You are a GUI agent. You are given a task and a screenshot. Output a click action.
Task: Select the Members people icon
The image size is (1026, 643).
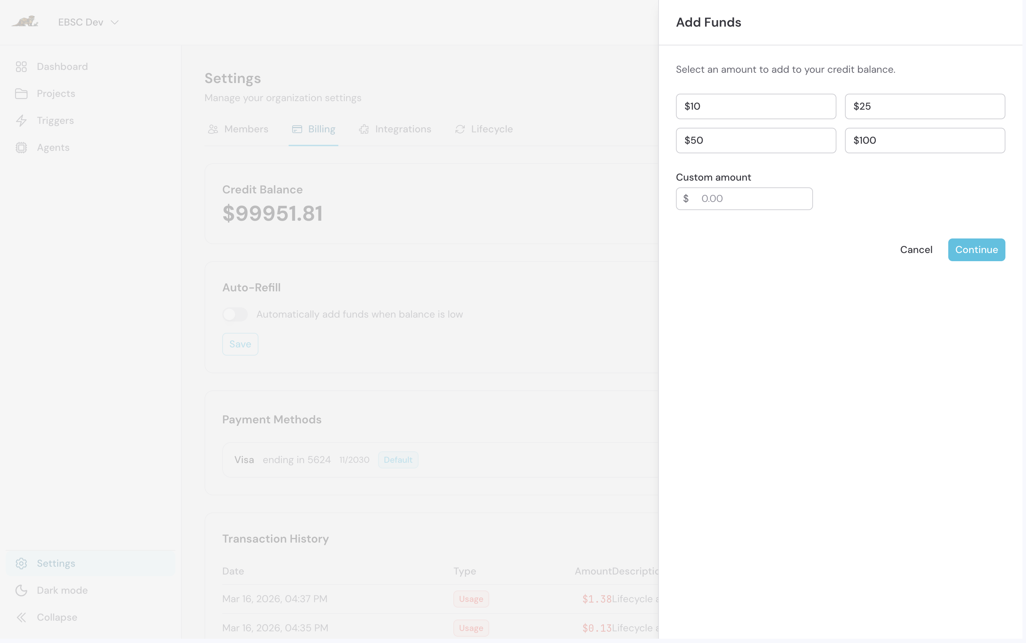(213, 129)
